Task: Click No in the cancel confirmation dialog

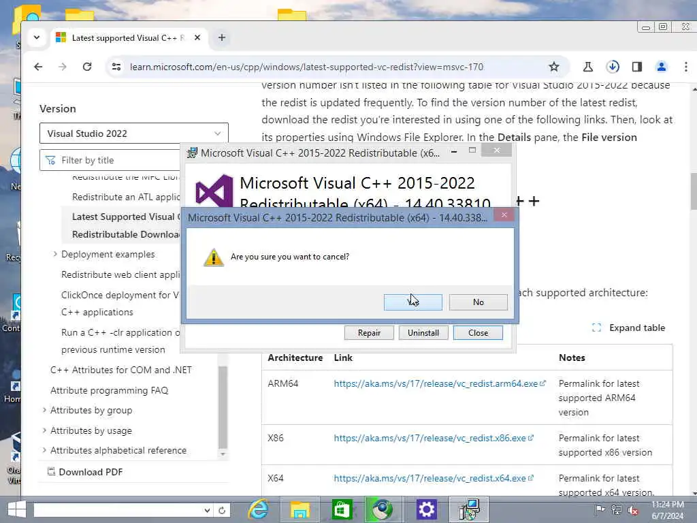Action: coord(478,302)
